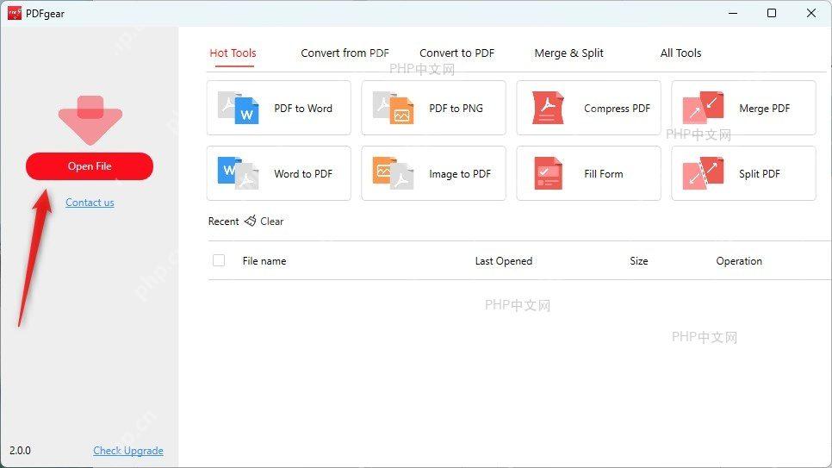Click the broom icon beside Clear

pyautogui.click(x=251, y=221)
